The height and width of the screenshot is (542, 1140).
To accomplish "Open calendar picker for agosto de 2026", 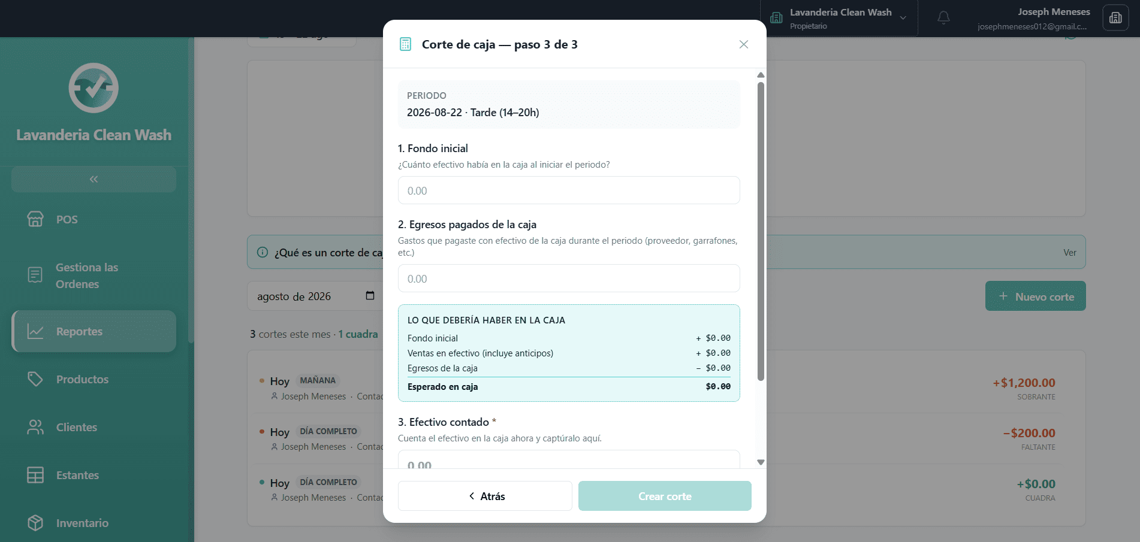I will tap(370, 296).
